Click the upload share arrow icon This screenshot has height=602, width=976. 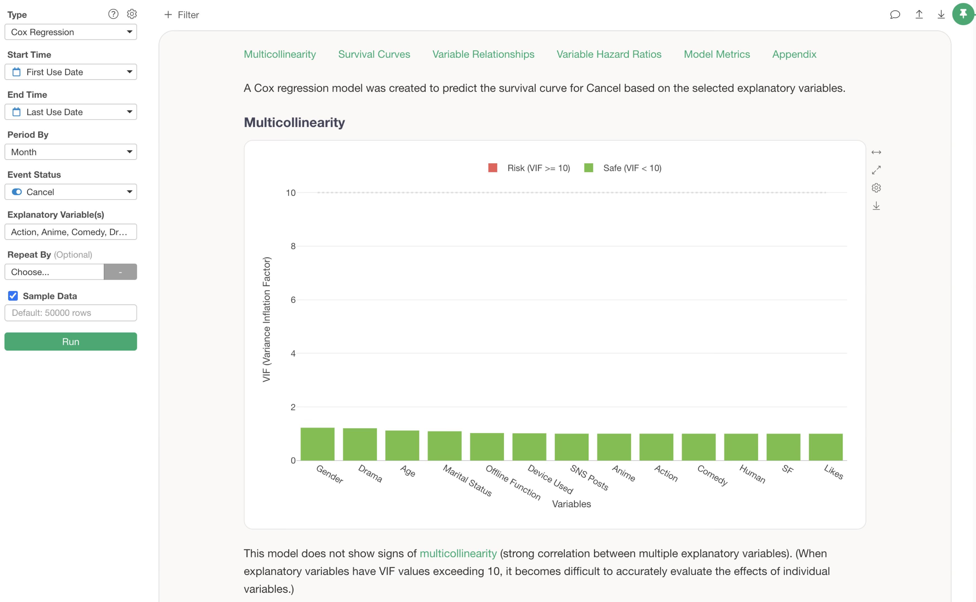coord(919,15)
